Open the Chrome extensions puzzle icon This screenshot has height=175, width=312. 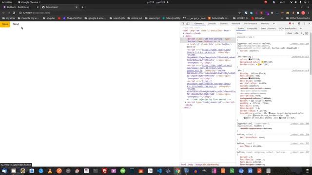pos(298,13)
